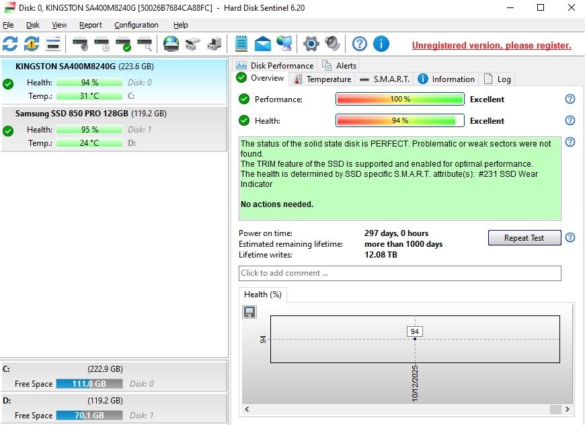585x425 pixels.
Task: Click the graph scrollbar left arrow
Action: click(x=247, y=409)
